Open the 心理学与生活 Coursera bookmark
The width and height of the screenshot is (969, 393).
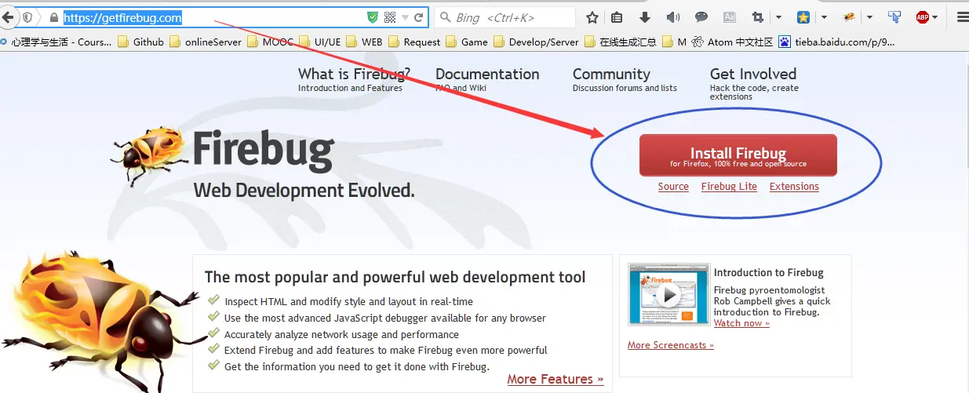[56, 42]
